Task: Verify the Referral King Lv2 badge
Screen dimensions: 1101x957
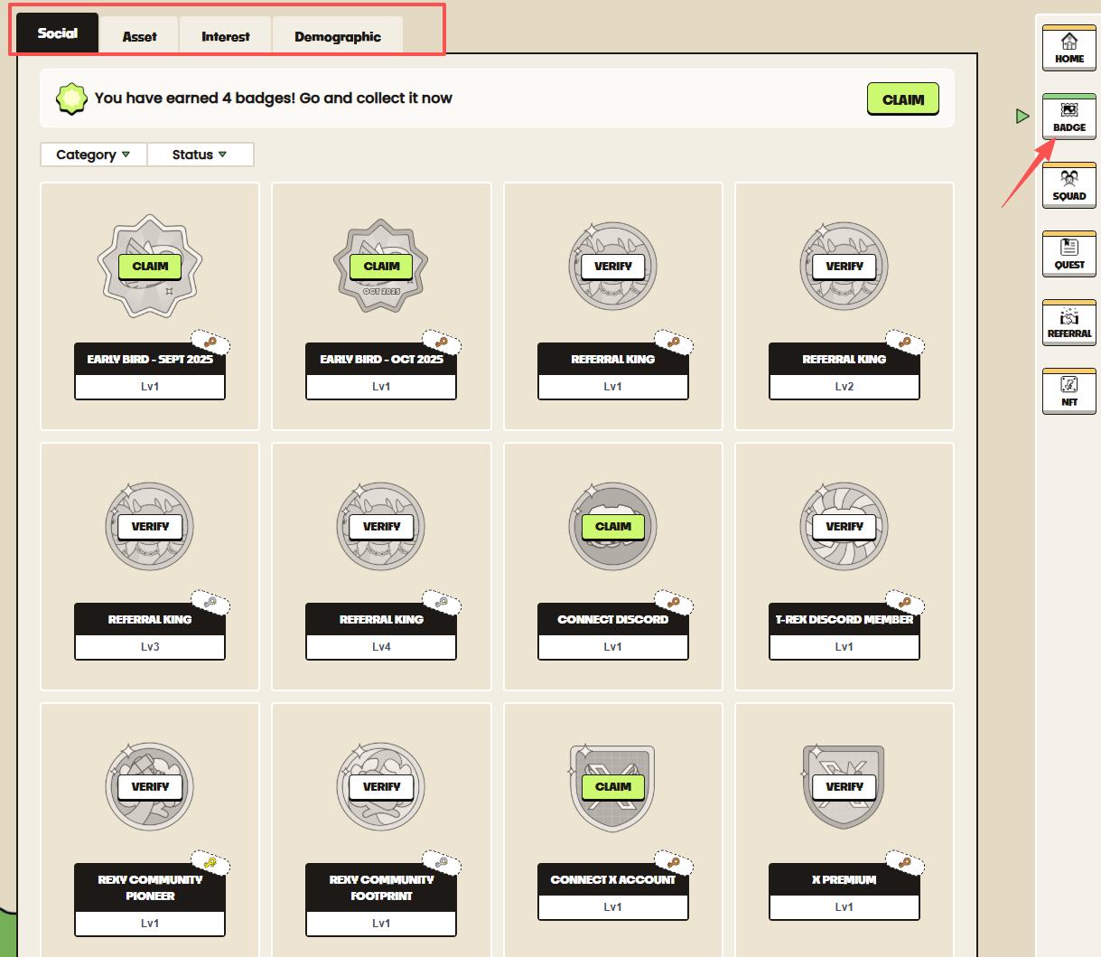Action: 844,267
